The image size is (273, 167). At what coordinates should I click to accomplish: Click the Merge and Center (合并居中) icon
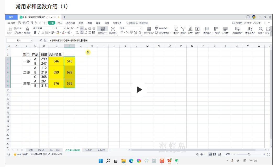pyautogui.click(x=102, y=29)
